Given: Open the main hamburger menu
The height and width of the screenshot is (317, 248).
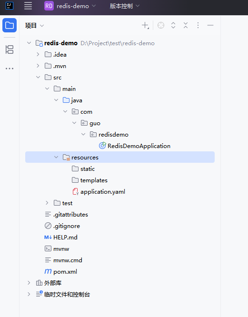Looking at the screenshot, I should coord(28,6).
